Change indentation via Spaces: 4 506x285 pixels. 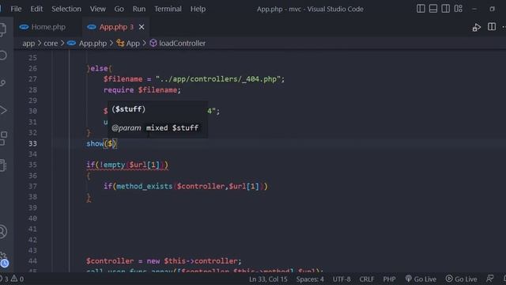310,279
